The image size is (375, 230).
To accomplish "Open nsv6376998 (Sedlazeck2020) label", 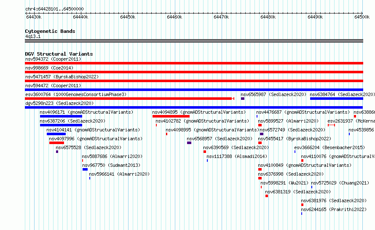I will (x=291, y=174).
